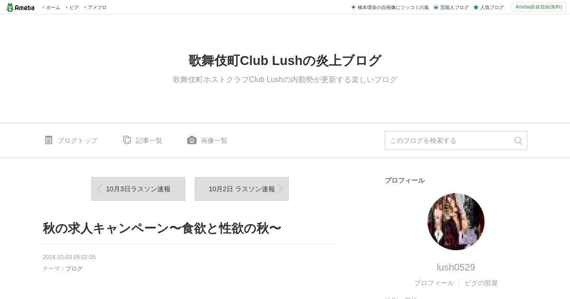Focus the このブログを検索する search field
The image size is (570, 299).
pyautogui.click(x=449, y=140)
